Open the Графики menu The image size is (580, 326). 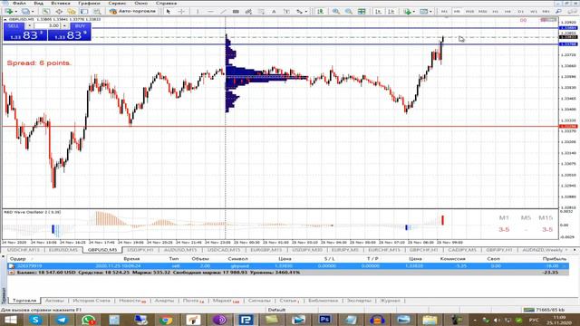coord(89,3)
